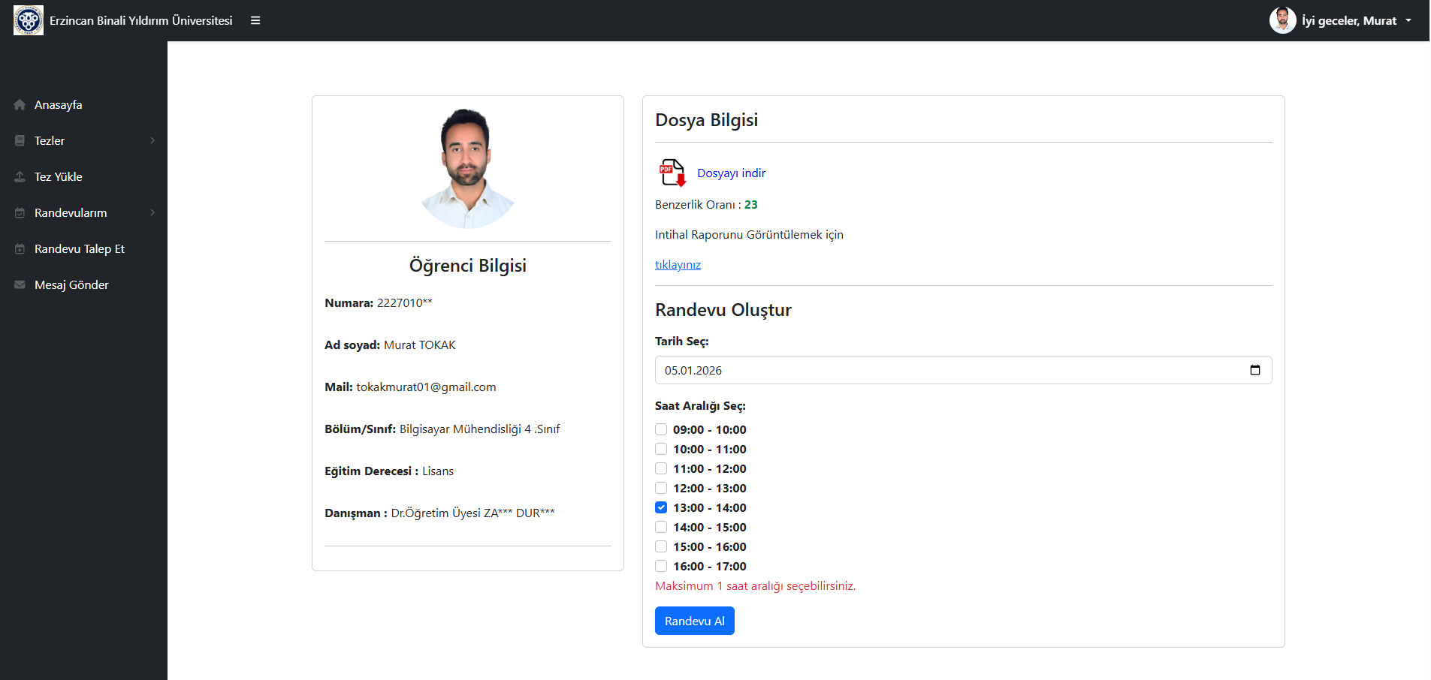Click the Anasayfa home icon
The height and width of the screenshot is (680, 1431).
(x=20, y=105)
